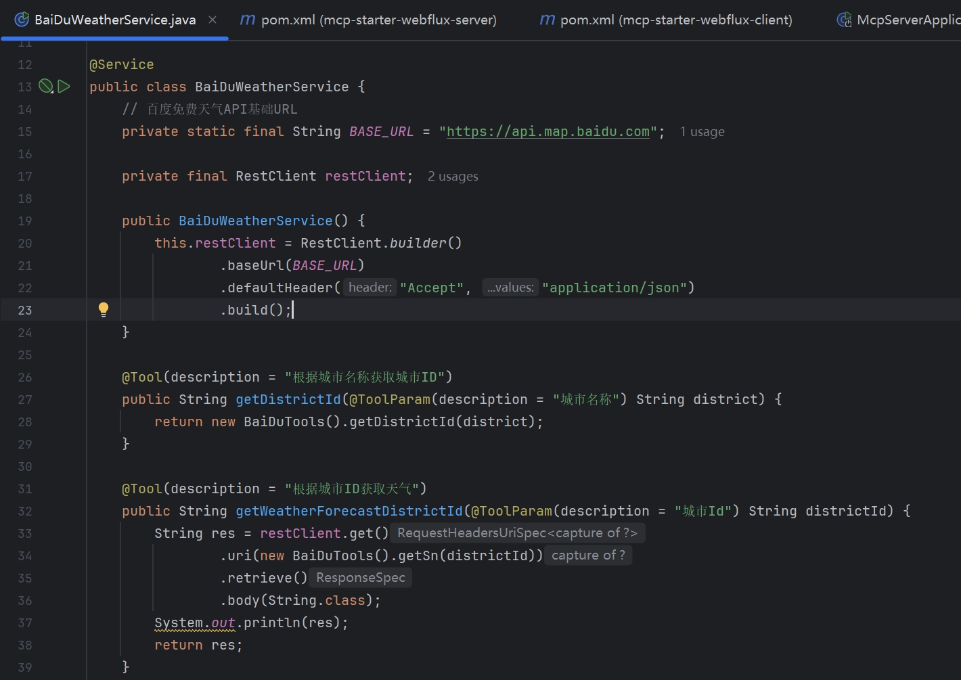Click the @Tool annotation on line 31

[142, 489]
